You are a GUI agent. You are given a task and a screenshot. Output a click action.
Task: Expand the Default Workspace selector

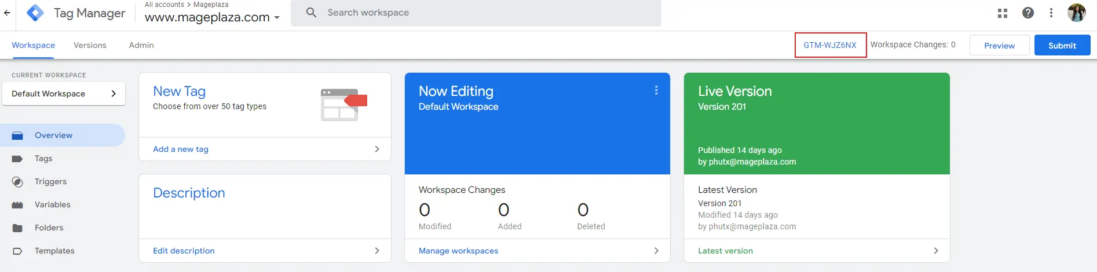(x=64, y=94)
